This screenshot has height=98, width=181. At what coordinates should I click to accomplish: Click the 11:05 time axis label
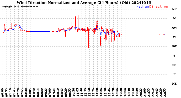pos(78,93)
